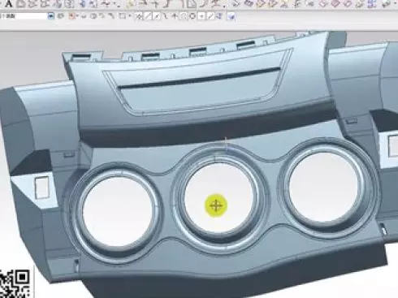Expand the arrow next to the square icon
This screenshot has width=398, height=298.
click(x=130, y=16)
